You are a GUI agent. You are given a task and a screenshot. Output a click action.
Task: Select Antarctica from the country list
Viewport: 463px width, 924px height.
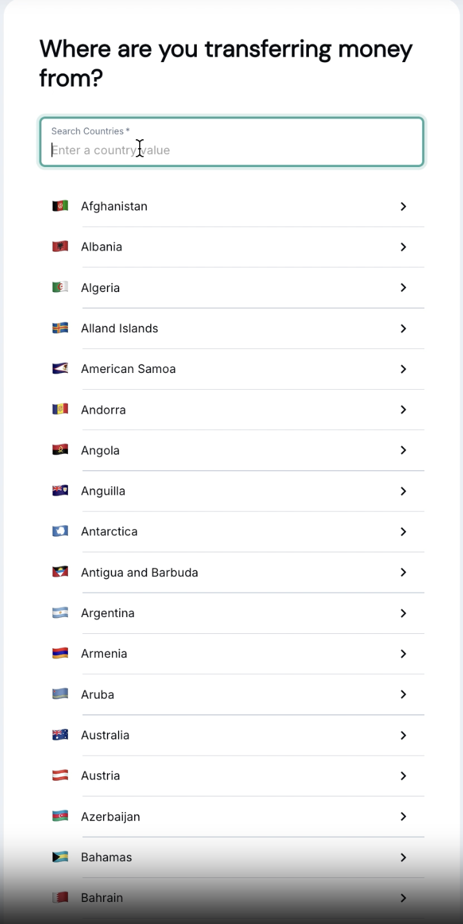point(109,531)
